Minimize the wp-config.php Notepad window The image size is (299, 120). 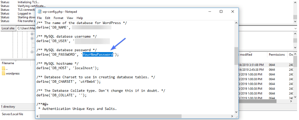point(209,12)
